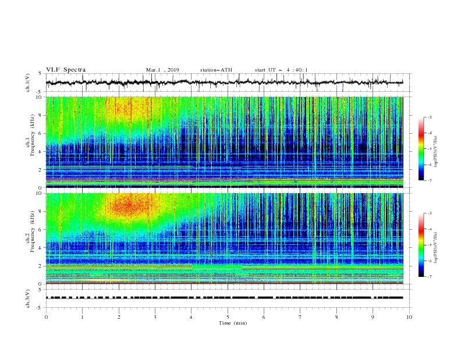The width and height of the screenshot is (461, 356).
Task: Click the ch.2 spectrogram panel
Action: tap(224, 238)
